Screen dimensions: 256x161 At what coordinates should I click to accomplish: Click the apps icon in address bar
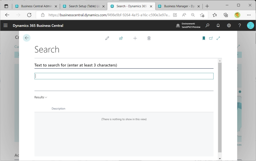(x=175, y=15)
